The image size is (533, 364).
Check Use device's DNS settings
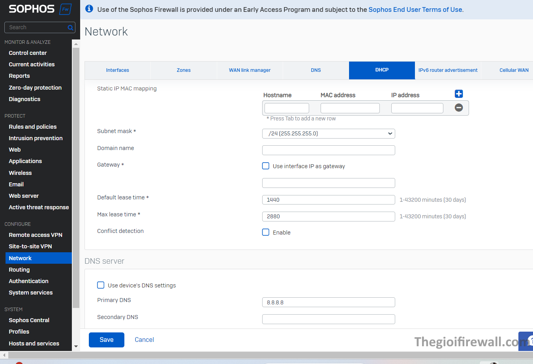coord(101,285)
